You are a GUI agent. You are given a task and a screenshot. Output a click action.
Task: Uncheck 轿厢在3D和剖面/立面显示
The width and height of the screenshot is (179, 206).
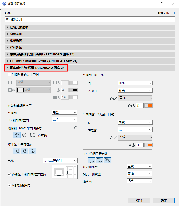pos(9,174)
